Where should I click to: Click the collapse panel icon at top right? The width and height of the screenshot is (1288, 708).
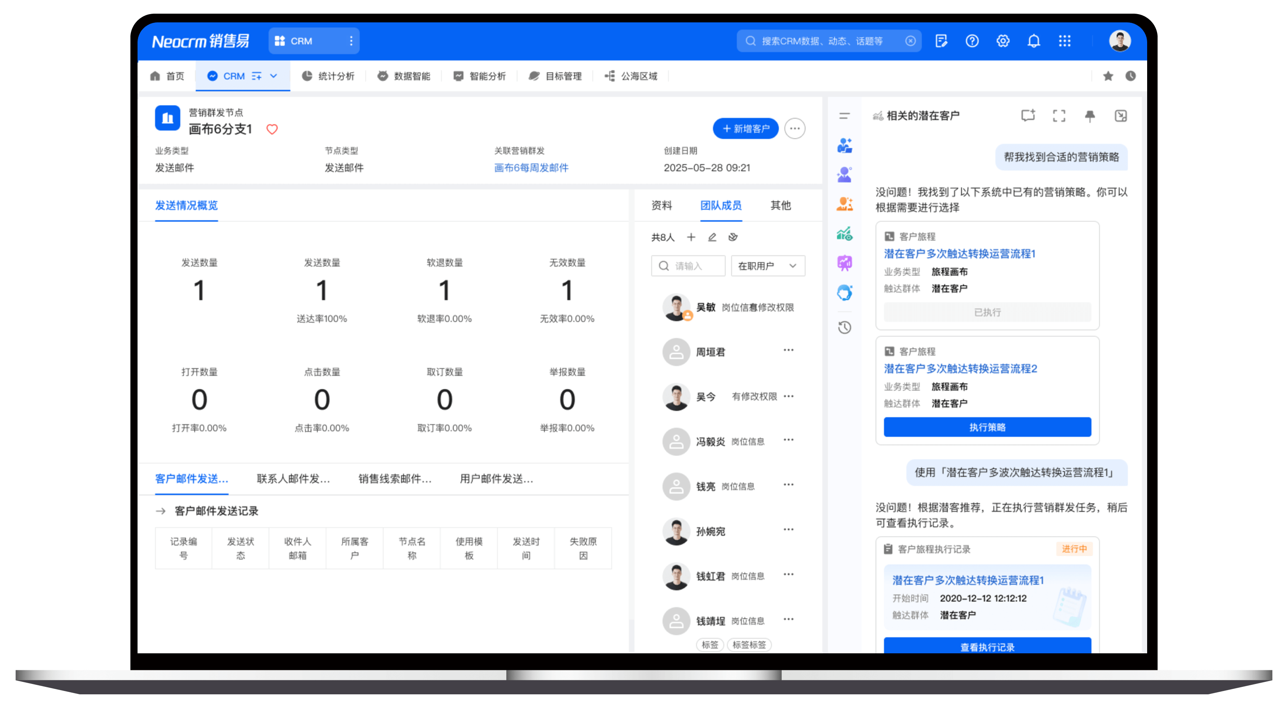click(1121, 116)
